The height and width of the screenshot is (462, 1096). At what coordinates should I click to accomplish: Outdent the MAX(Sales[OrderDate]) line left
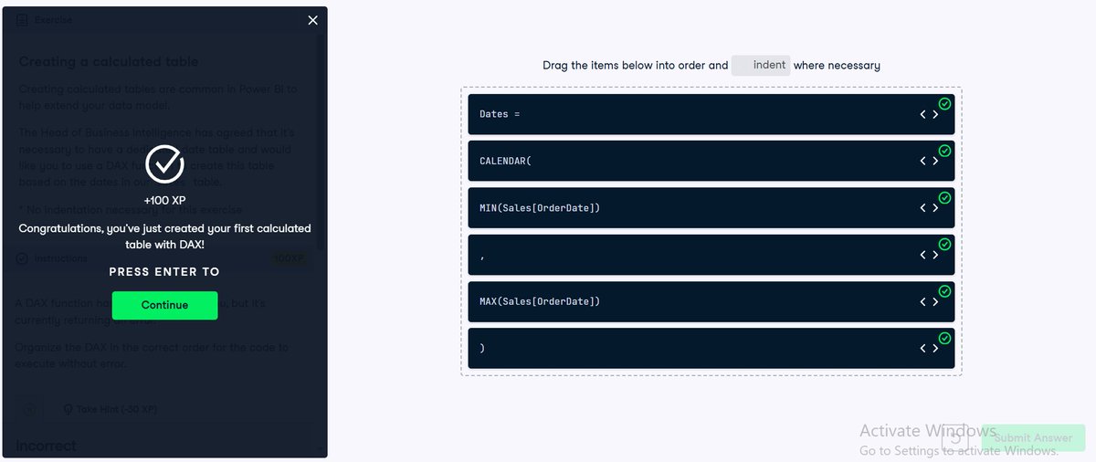coord(922,301)
